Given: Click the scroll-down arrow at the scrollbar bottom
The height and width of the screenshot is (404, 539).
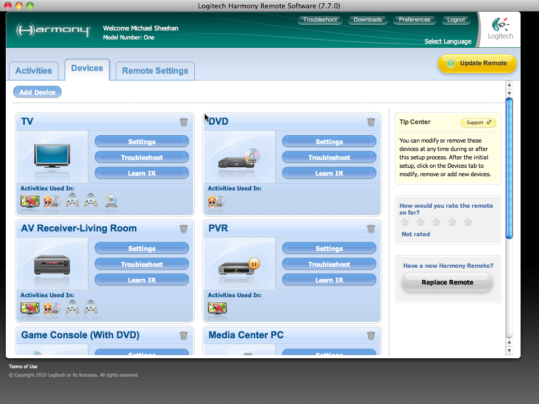Looking at the screenshot, I should click(509, 350).
